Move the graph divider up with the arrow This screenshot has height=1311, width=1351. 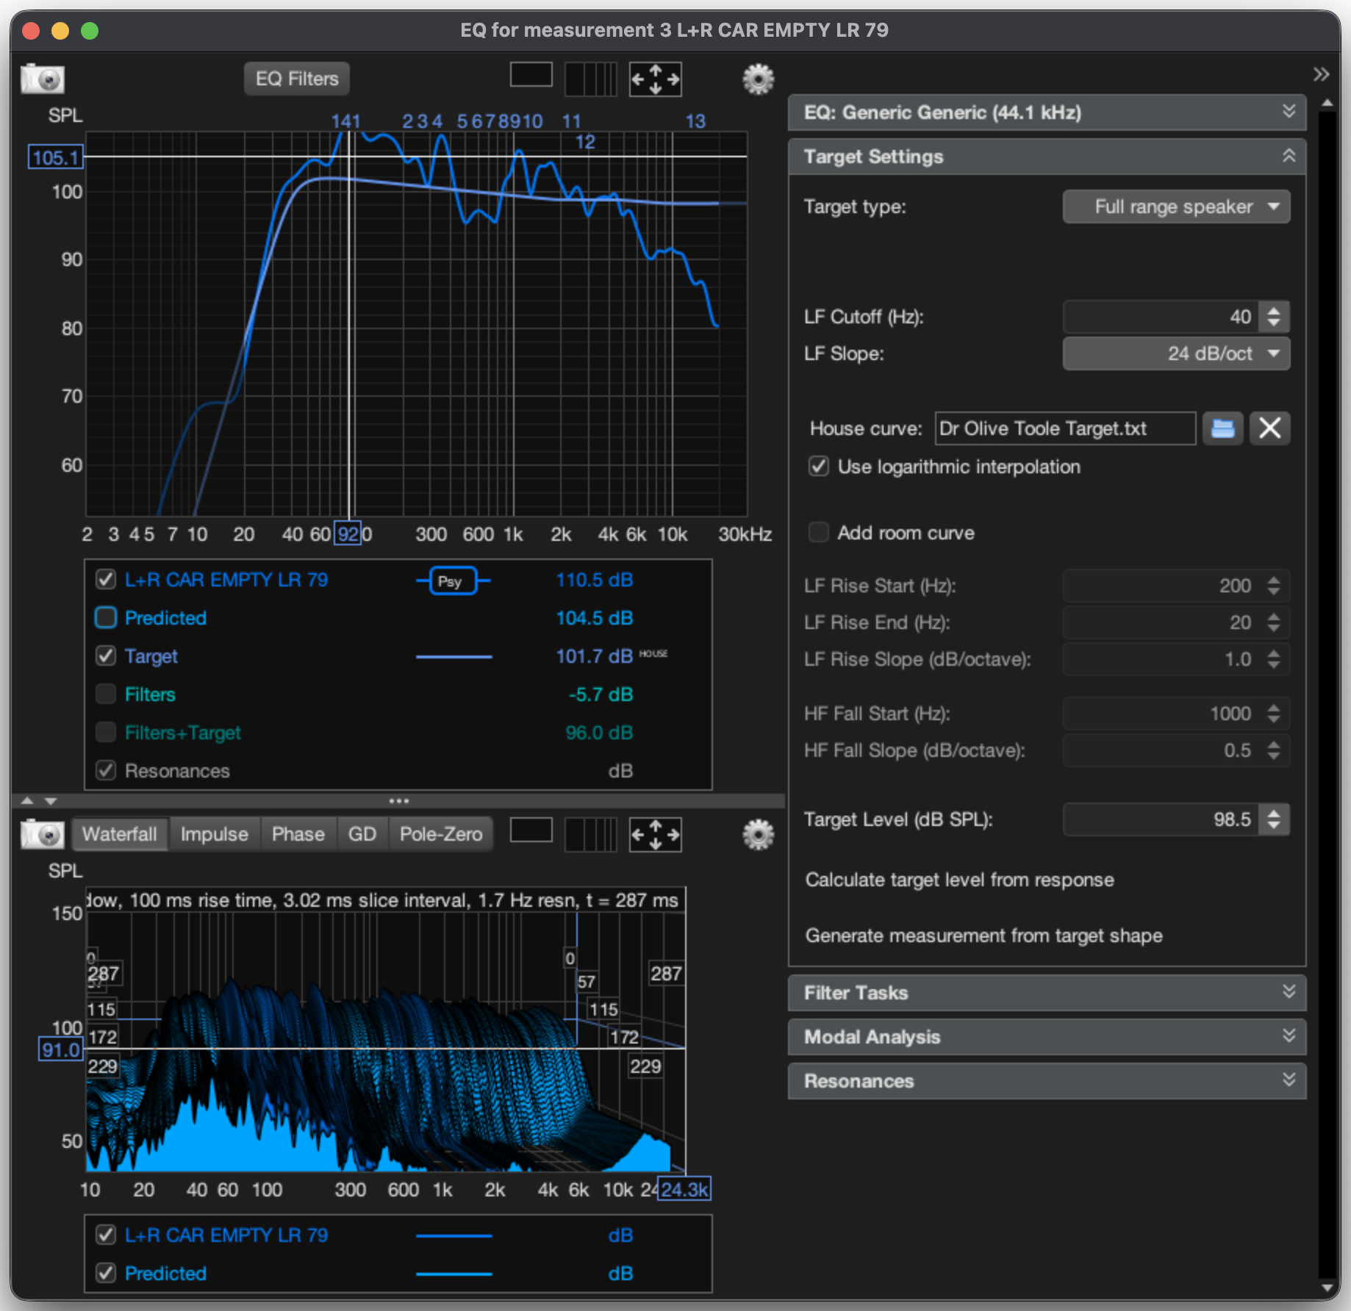pyautogui.click(x=27, y=800)
